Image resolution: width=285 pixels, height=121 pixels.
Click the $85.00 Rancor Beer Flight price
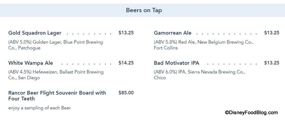(x=126, y=93)
